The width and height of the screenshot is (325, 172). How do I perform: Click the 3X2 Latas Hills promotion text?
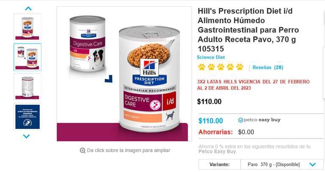pos(253,85)
